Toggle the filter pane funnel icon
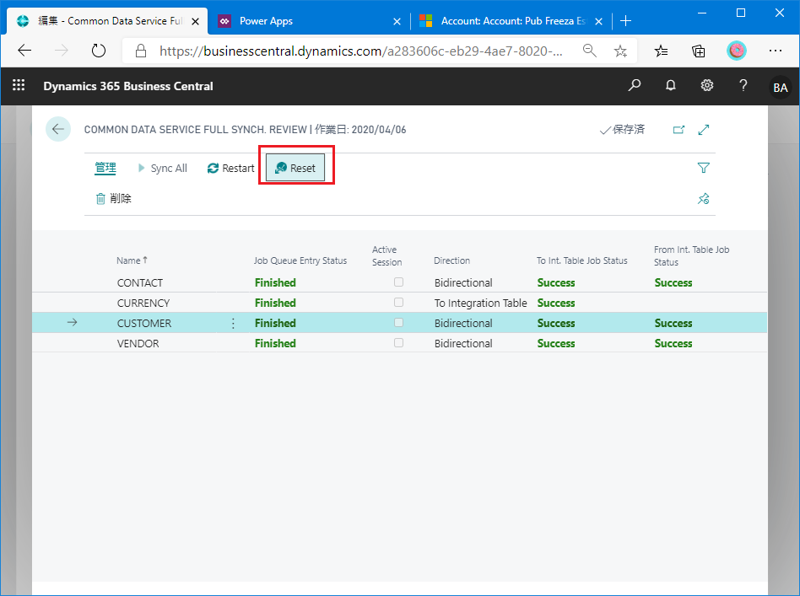 (704, 168)
